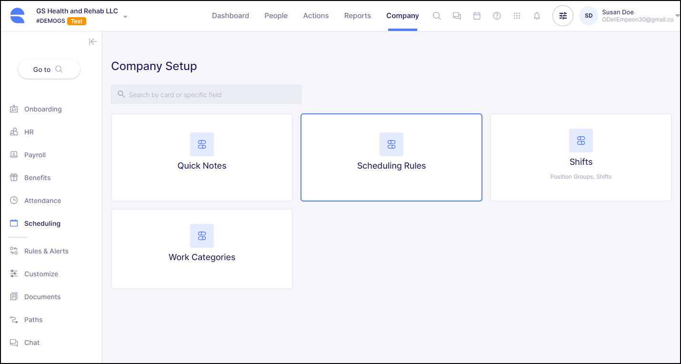Open the Work Categories card
The width and height of the screenshot is (681, 364).
[x=202, y=249]
